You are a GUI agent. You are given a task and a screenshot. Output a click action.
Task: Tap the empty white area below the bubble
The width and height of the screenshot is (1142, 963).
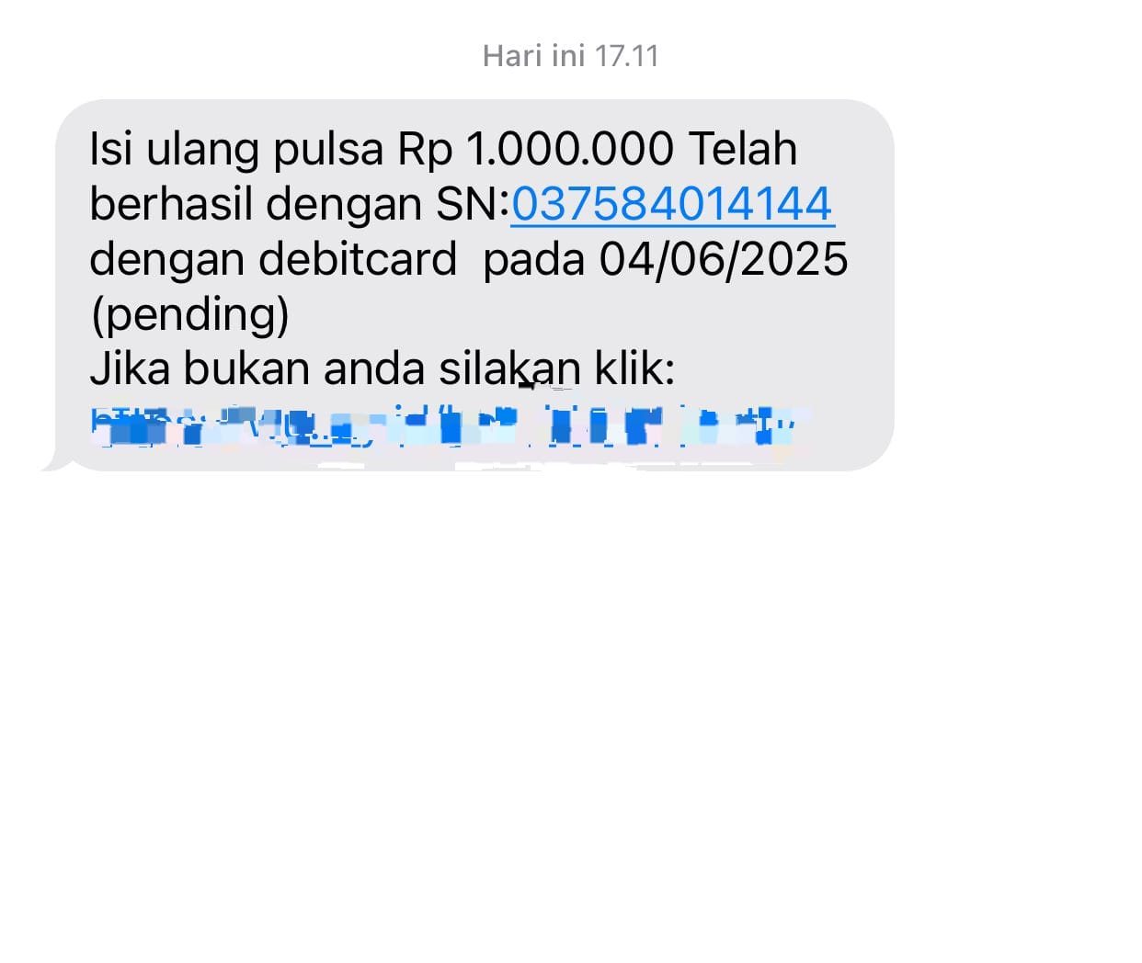click(570, 717)
